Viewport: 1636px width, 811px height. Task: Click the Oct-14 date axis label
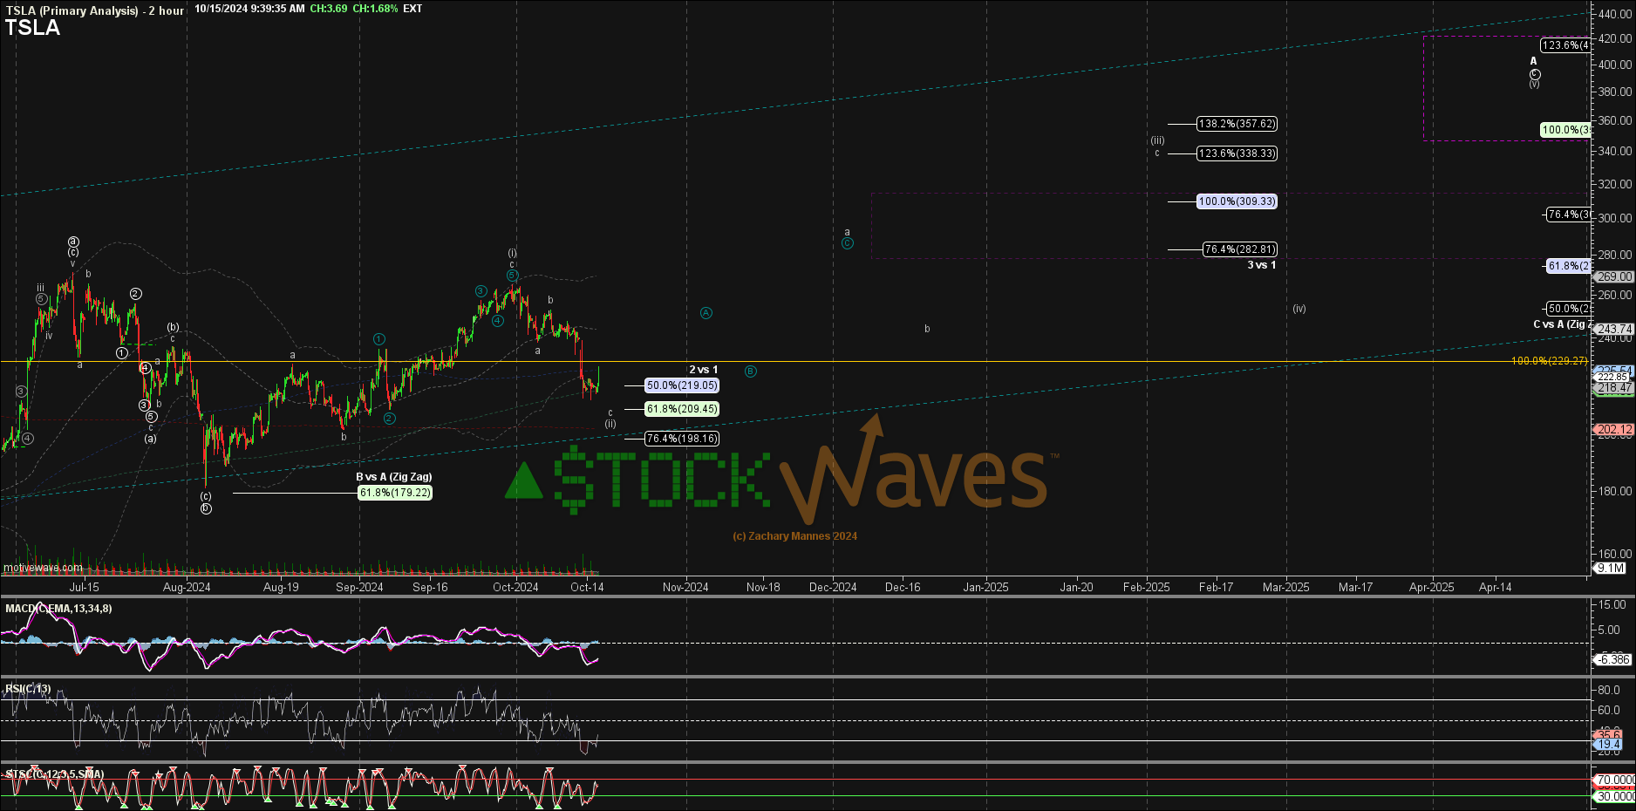tap(587, 588)
